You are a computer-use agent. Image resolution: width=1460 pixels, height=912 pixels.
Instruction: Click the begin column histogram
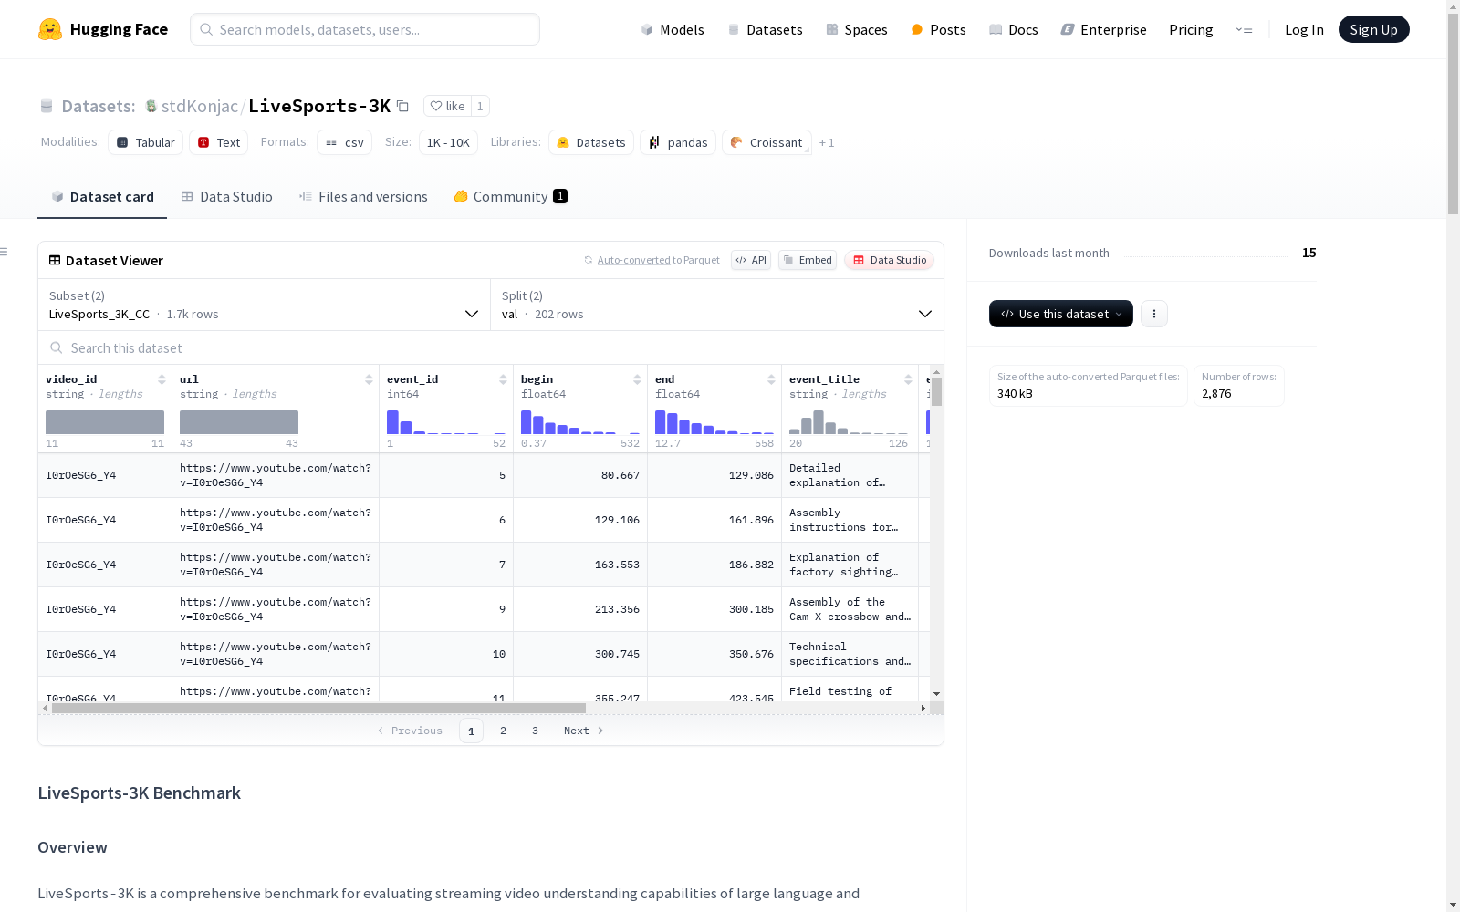tap(580, 421)
